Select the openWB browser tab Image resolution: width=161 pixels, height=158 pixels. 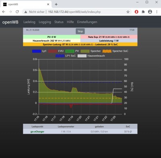click(26, 4)
